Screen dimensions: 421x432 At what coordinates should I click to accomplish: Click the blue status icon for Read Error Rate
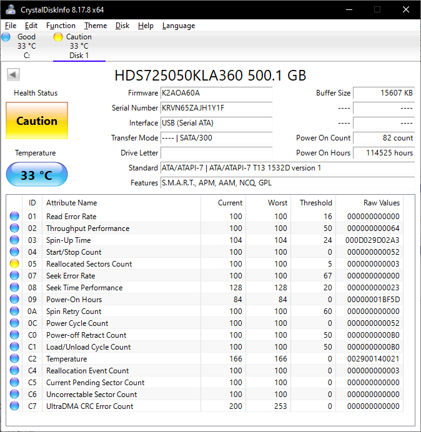(14, 217)
